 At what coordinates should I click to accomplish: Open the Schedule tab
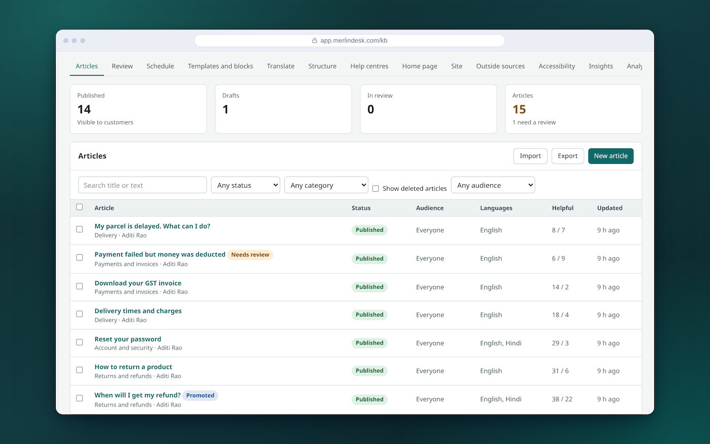click(x=160, y=66)
